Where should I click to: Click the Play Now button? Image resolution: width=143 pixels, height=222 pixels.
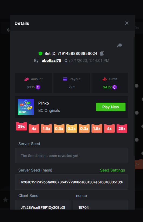(x=111, y=107)
